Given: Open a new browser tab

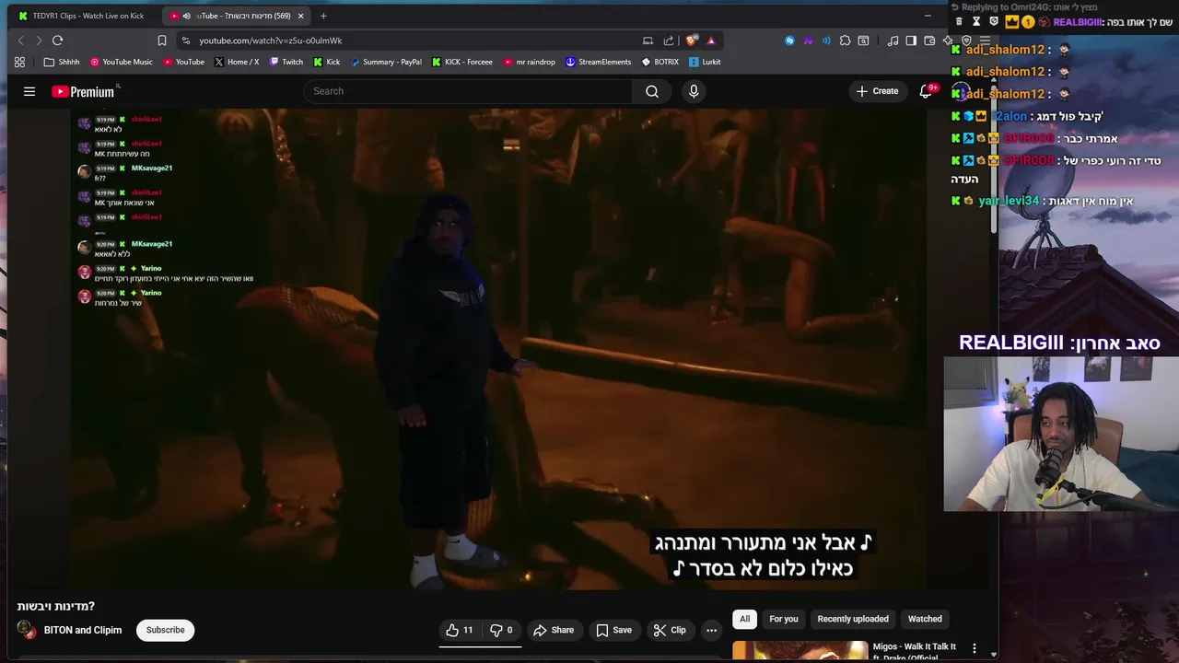Looking at the screenshot, I should pos(323,16).
